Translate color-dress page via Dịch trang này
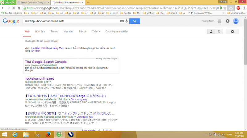The width and height of the screenshot is (247, 138). coord(85,117)
